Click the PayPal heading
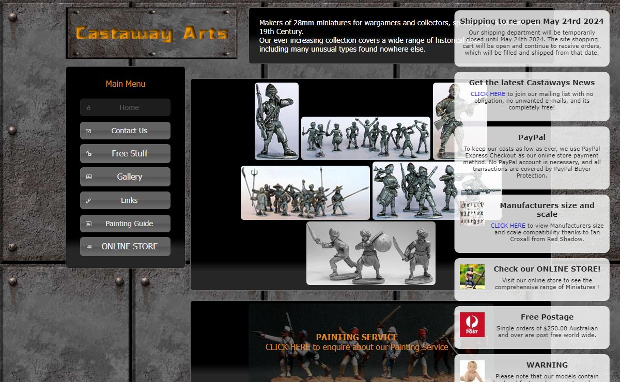This screenshot has width=620, height=382. point(532,137)
